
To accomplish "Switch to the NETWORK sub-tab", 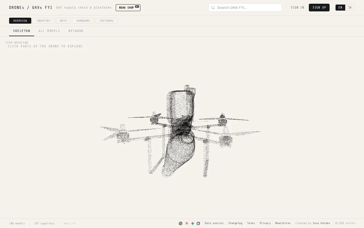I will tap(76, 31).
